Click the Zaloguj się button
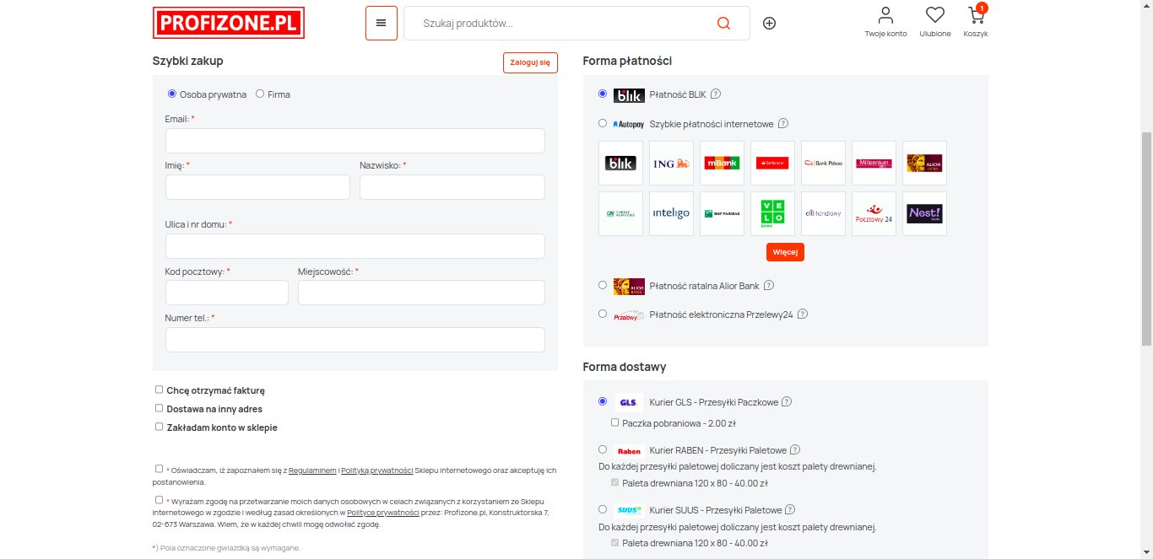Image resolution: width=1153 pixels, height=559 pixels. pyautogui.click(x=530, y=62)
